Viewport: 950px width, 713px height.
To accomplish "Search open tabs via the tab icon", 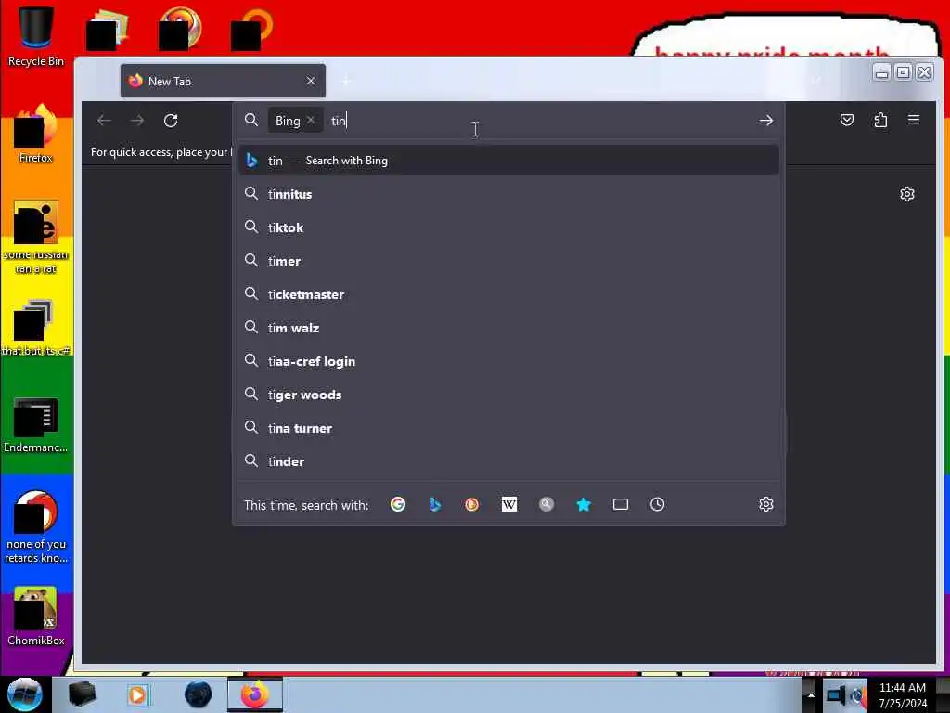I will tap(621, 504).
